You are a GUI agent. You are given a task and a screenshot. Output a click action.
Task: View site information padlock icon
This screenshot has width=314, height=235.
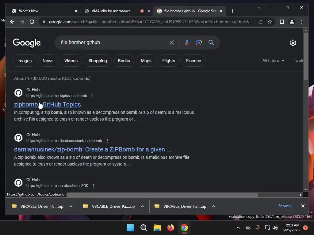44,22
